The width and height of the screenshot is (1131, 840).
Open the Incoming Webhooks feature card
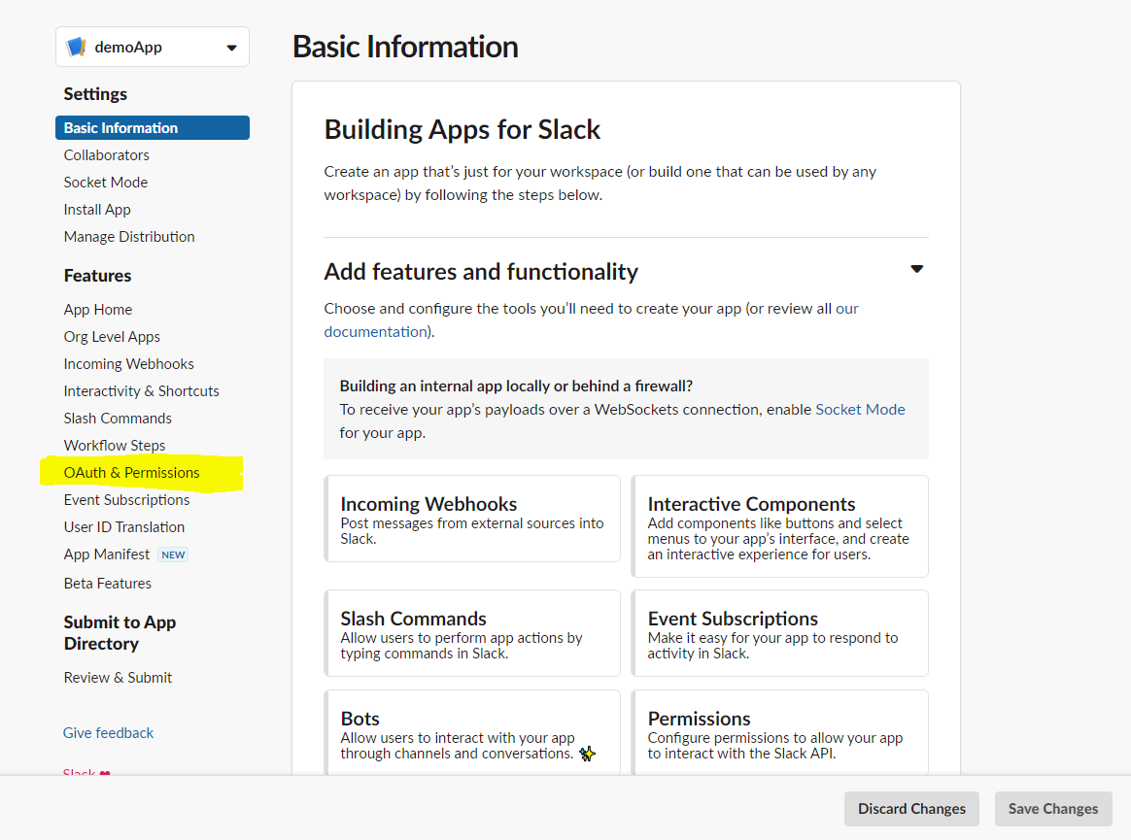[472, 519]
